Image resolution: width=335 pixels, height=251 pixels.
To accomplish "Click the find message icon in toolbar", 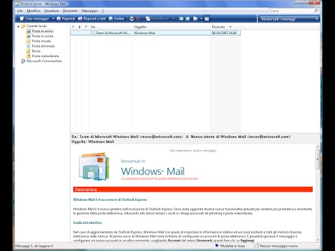I will tap(195, 19).
